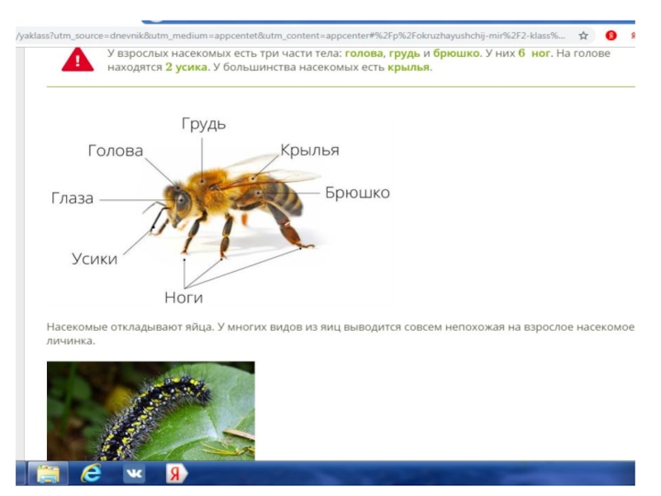The width and height of the screenshot is (661, 496).
Task: Click the "Голова" diagram label
Action: (x=116, y=150)
